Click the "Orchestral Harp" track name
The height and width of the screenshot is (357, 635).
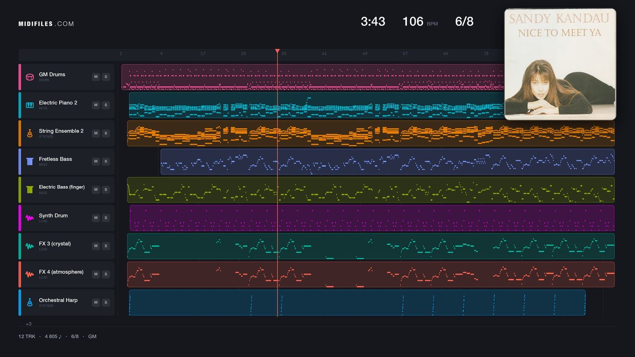coord(58,300)
